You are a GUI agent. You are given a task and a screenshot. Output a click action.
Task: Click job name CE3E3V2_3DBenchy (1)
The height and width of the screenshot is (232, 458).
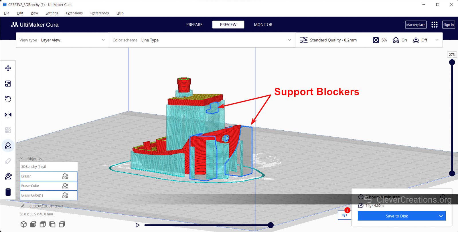[47, 206]
